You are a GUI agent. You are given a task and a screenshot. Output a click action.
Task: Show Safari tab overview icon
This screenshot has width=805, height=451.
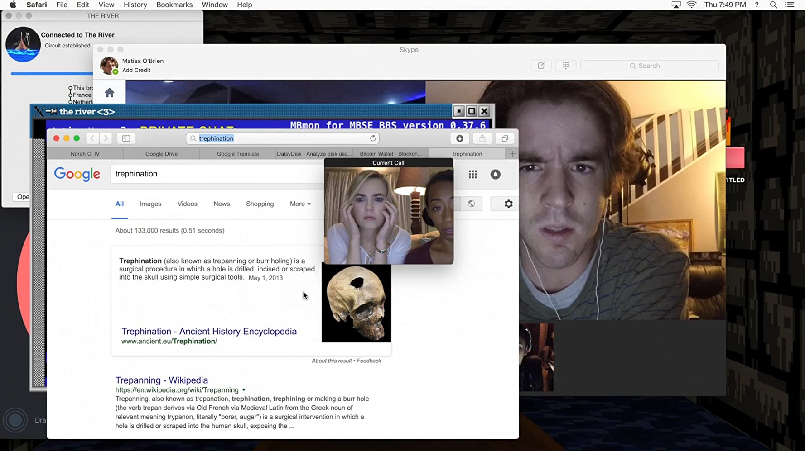505,138
